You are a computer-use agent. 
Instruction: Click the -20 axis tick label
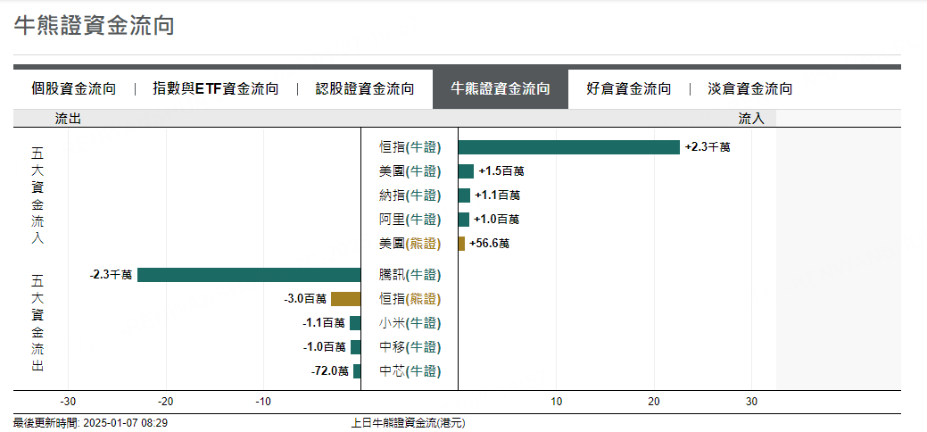(x=166, y=402)
